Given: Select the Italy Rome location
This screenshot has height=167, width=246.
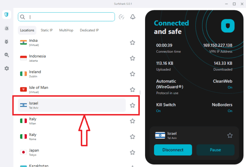Looking at the screenshot, I should pyautogui.click(x=72, y=136).
